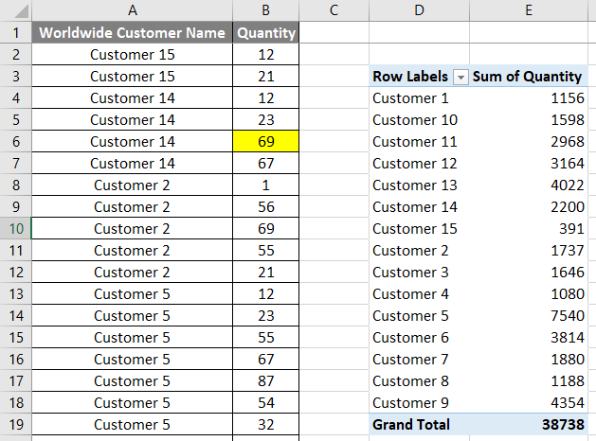Select pivot value 4022
This screenshot has height=441, width=596.
(529, 185)
